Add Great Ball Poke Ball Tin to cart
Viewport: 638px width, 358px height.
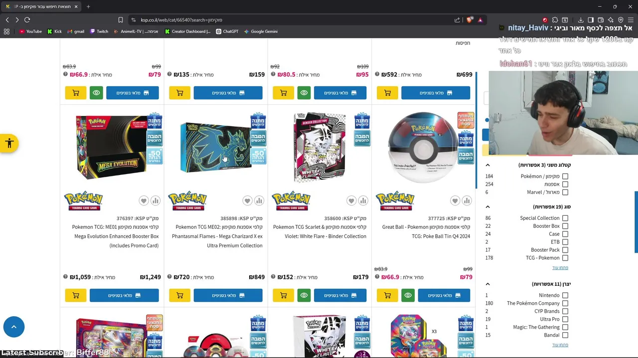tap(387, 295)
